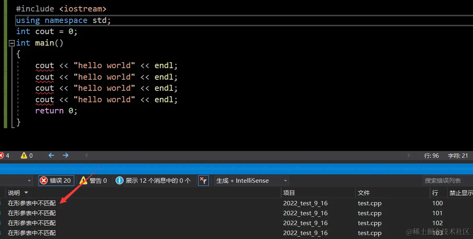Sort by the 行 column header

pyautogui.click(x=435, y=193)
